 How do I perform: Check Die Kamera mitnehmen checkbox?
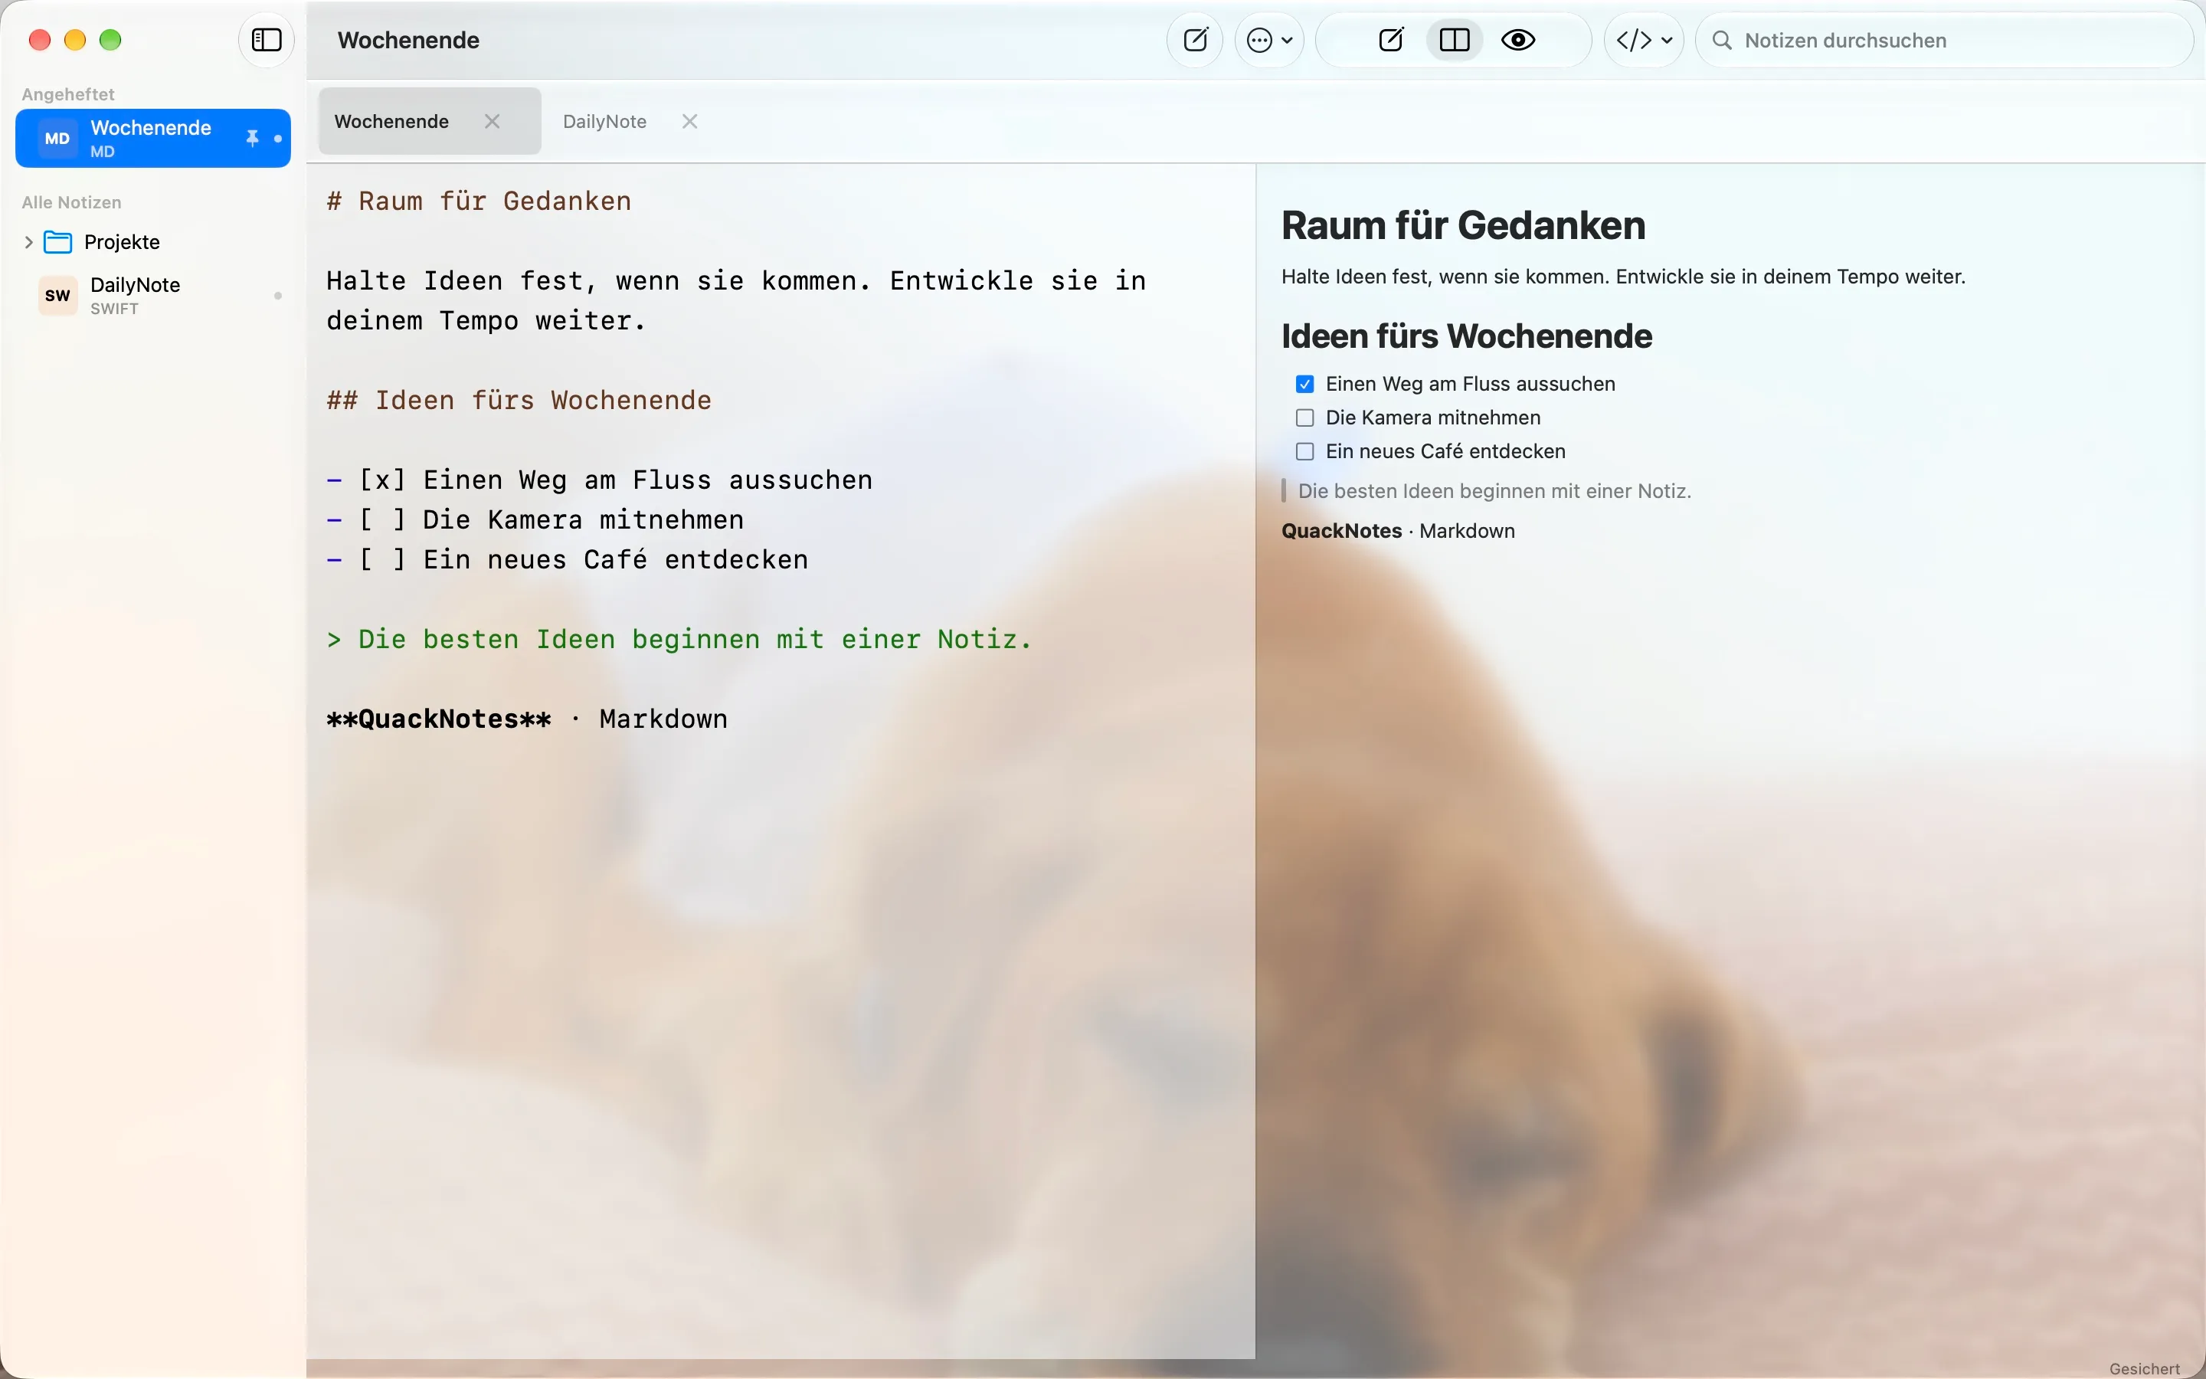tap(1304, 418)
